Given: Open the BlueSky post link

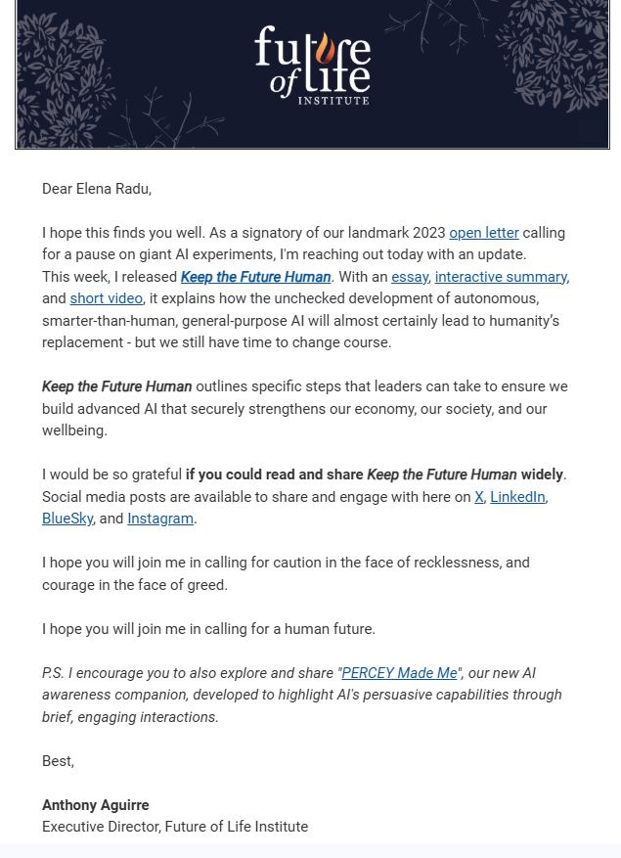Looking at the screenshot, I should [x=67, y=519].
